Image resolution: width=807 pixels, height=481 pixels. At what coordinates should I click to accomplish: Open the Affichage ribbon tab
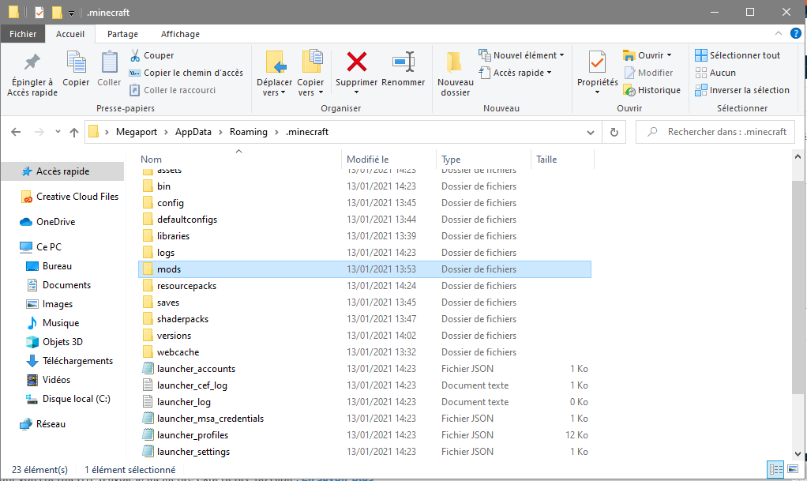[180, 34]
